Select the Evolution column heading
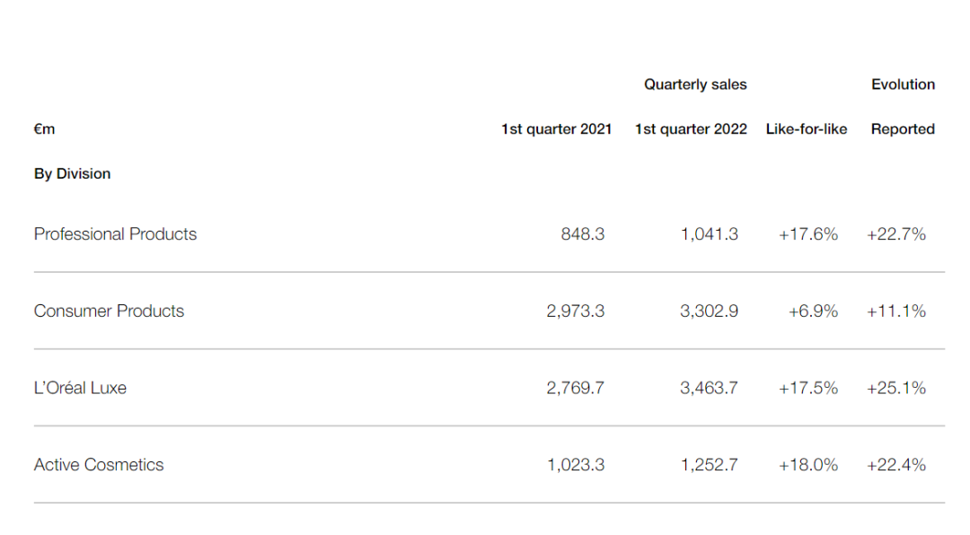970x535 pixels. pos(903,84)
